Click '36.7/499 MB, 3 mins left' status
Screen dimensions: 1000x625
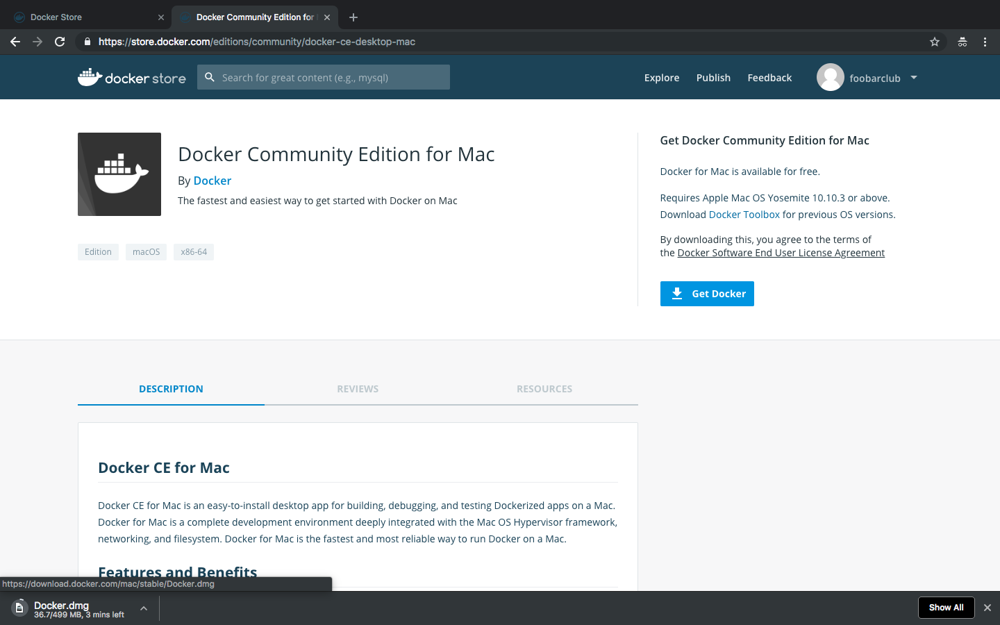[79, 615]
